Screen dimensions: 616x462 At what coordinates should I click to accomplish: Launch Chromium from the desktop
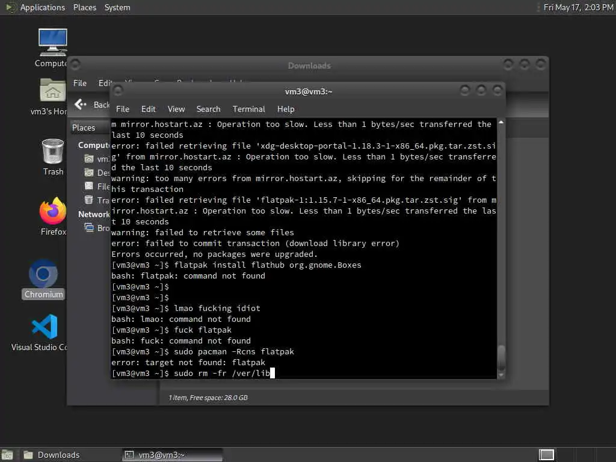point(43,274)
